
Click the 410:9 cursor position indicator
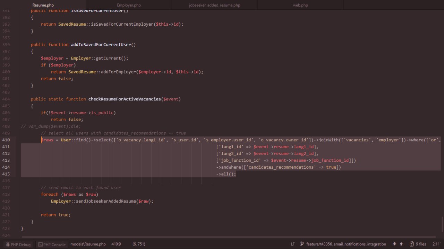[x=116, y=244]
